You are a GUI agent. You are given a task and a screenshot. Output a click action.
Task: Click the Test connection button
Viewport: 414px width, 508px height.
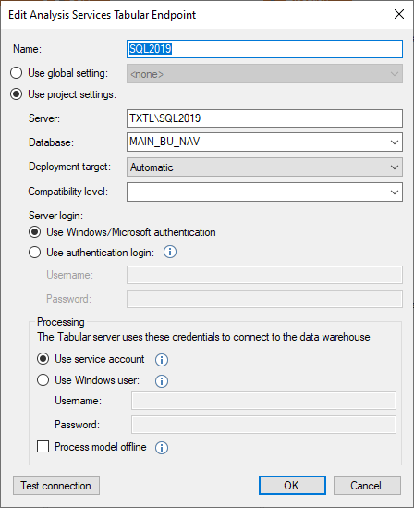pos(56,485)
